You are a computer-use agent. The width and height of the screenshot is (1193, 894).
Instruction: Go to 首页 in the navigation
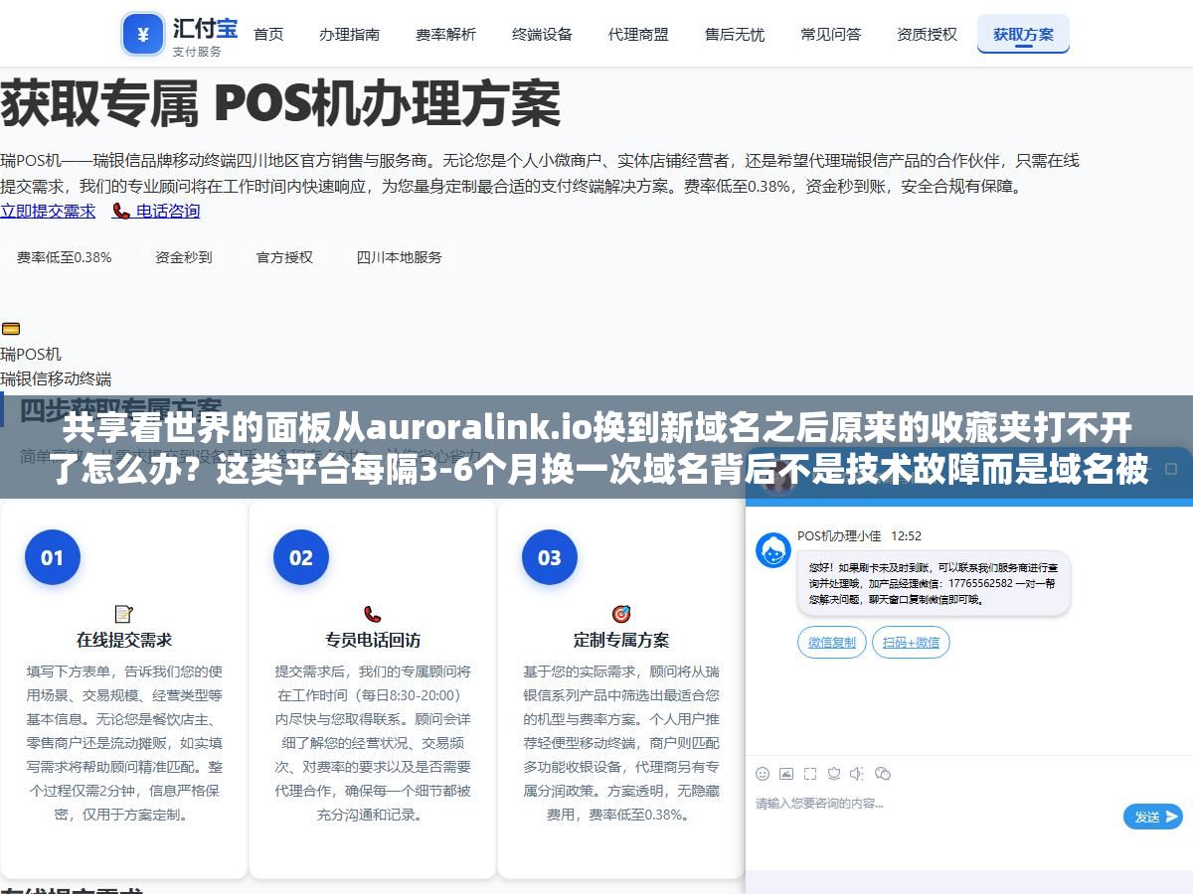click(x=268, y=34)
